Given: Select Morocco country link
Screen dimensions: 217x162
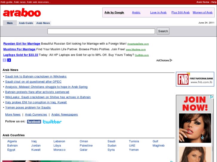Looking at the screenshot, I should pyautogui.click(x=59, y=150).
